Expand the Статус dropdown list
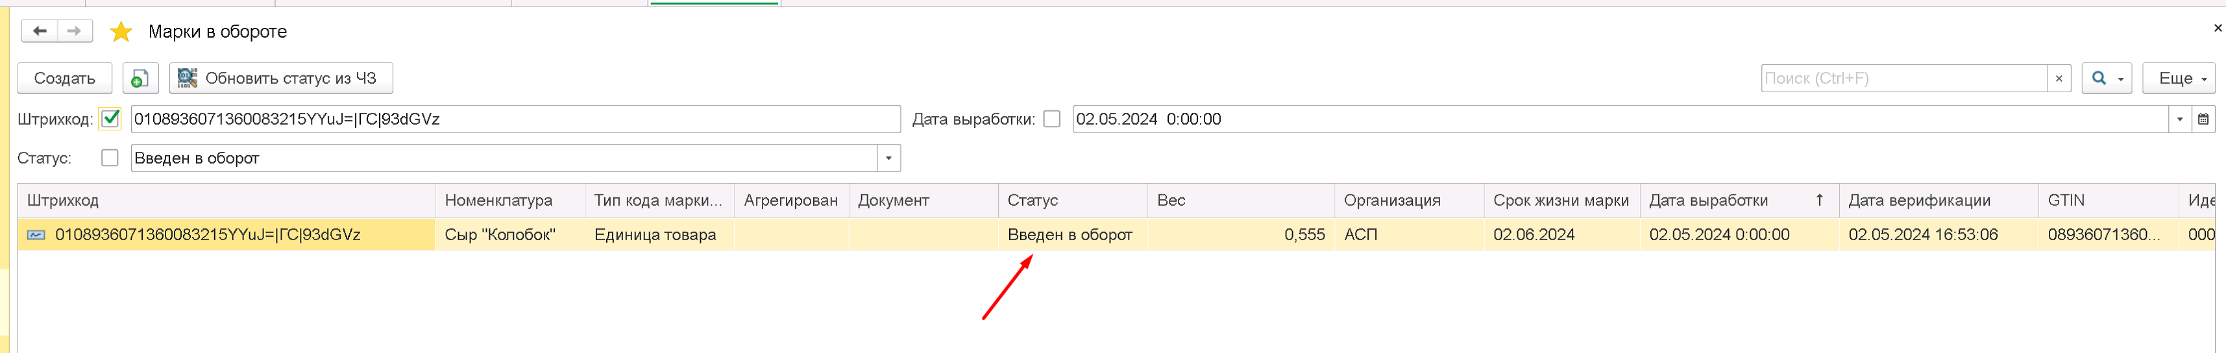 click(x=888, y=158)
